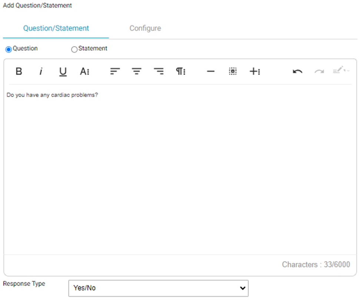Underline the selected text
This screenshot has width=361, height=306.
pyautogui.click(x=63, y=72)
